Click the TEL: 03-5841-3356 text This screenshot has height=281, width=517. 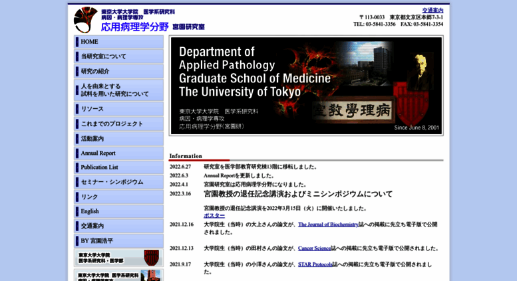[x=374, y=24]
